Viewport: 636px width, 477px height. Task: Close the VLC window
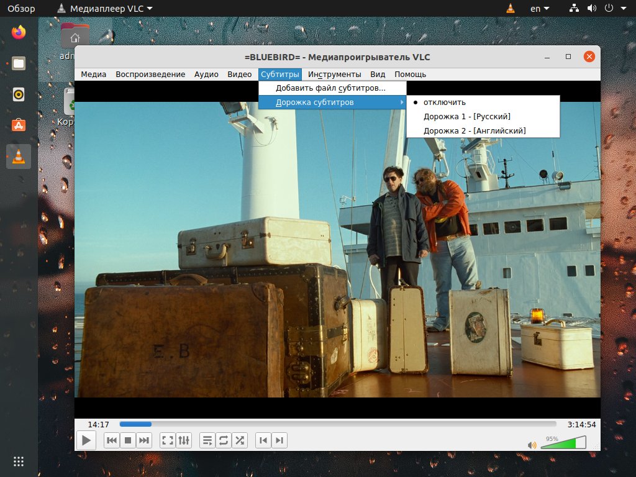point(589,57)
